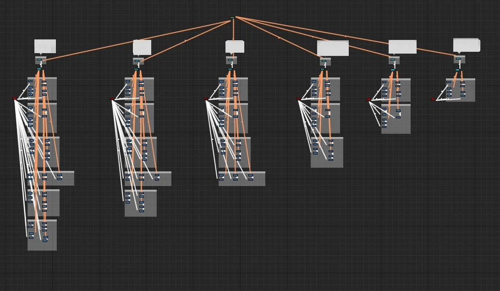Viewport: 500px width, 291px height.
Task: Click the red source node of the leftmost cluster
Action: pyautogui.click(x=14, y=98)
